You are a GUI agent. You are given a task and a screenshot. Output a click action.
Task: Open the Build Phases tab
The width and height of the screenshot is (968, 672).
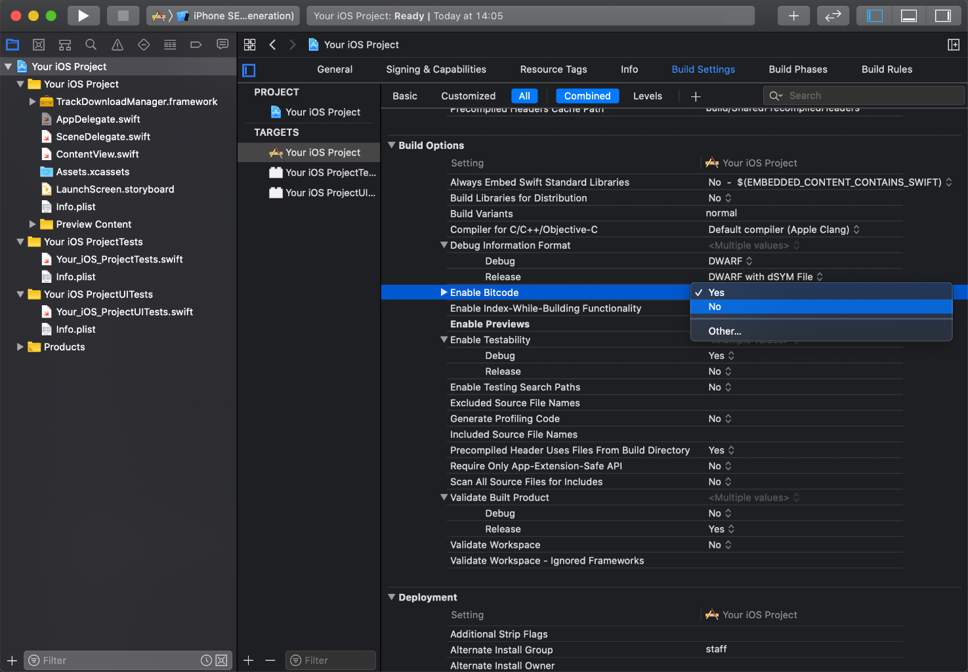[x=798, y=70]
